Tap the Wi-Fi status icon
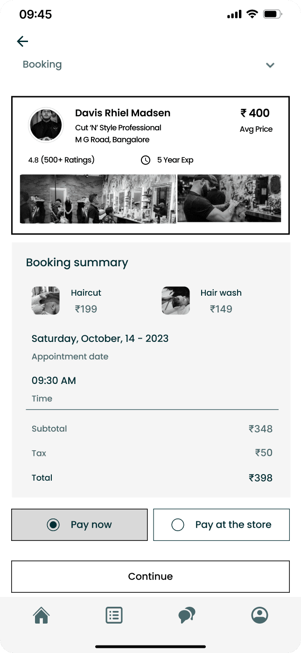301x653 pixels. (252, 14)
